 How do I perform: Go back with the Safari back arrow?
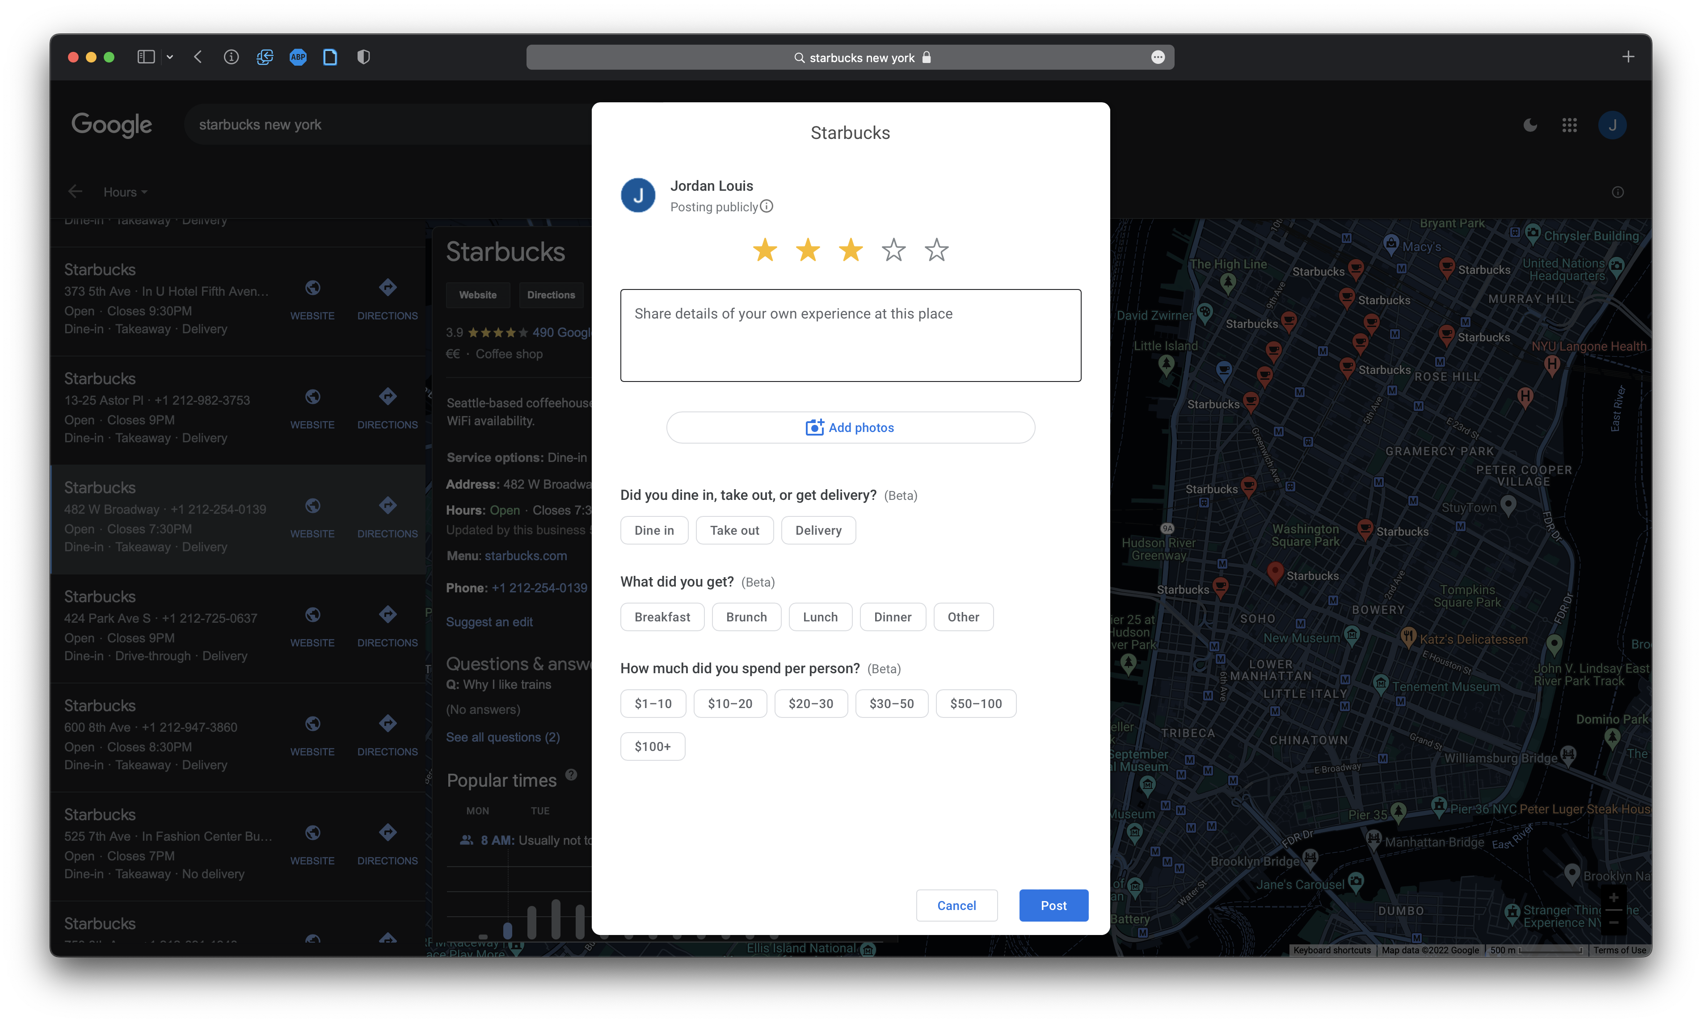198,57
